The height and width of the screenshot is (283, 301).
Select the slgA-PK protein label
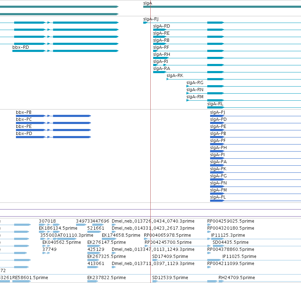tap(218, 169)
